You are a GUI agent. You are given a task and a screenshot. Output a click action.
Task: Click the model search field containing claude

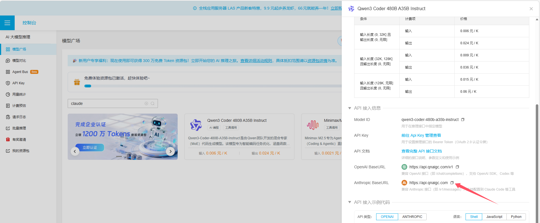tap(113, 103)
